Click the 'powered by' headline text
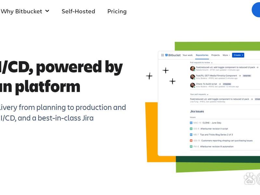The height and width of the screenshot is (195, 260). point(79,67)
